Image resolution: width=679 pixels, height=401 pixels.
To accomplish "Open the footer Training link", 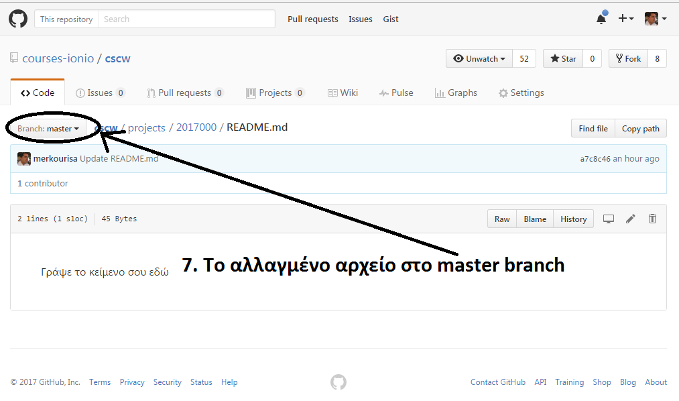I will click(570, 382).
